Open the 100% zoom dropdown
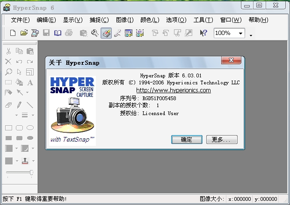This screenshot has height=205, width=290. click(x=240, y=34)
